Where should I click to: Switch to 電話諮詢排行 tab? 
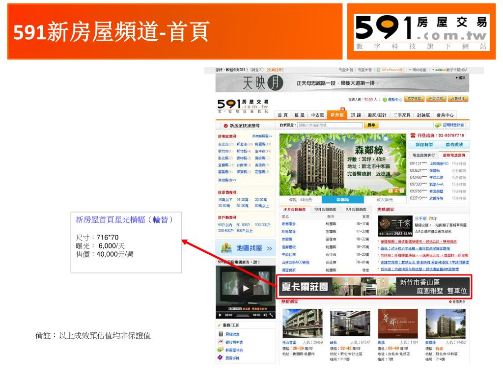tap(424, 155)
